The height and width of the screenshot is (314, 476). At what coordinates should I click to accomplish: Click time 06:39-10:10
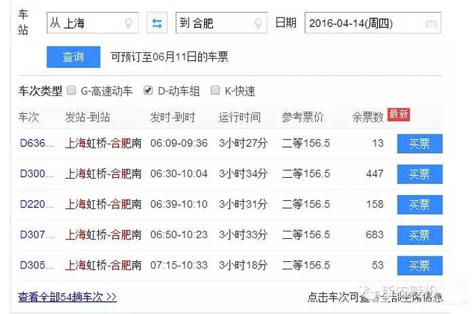[179, 204]
